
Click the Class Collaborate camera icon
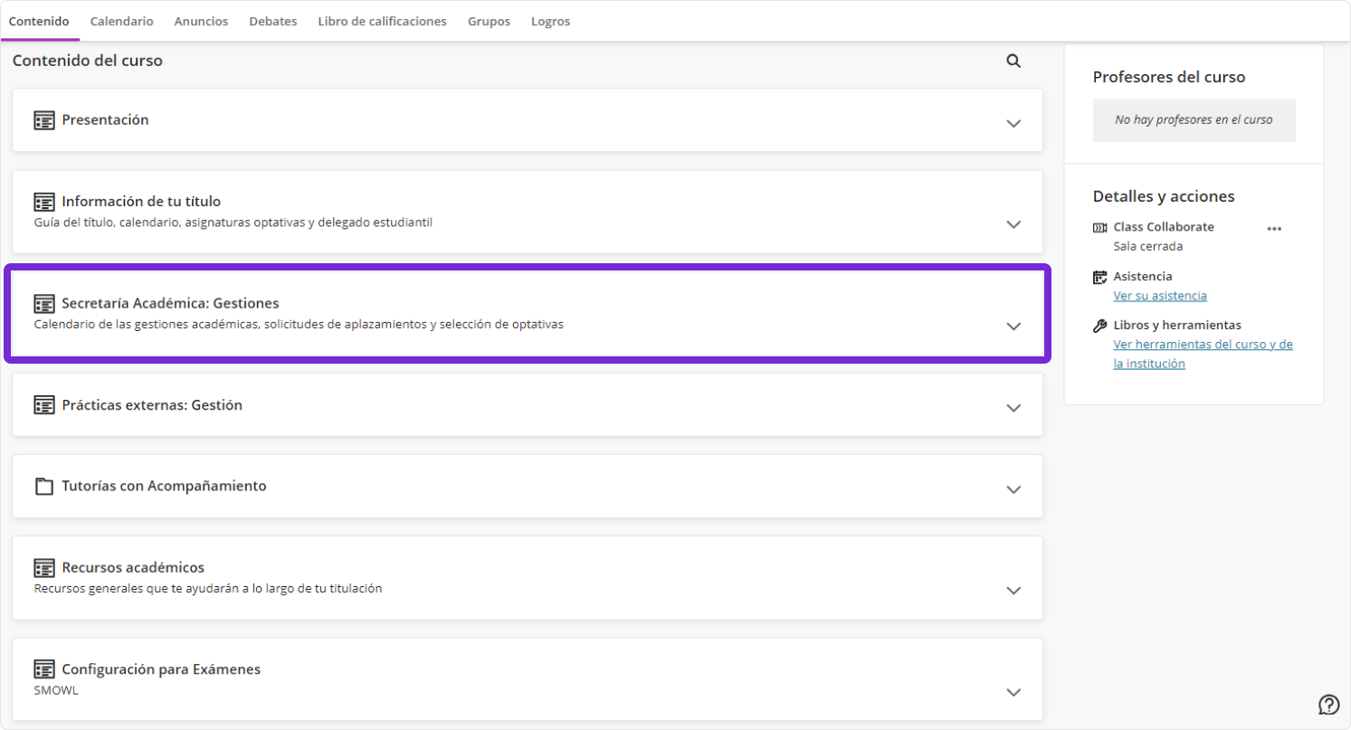(x=1100, y=227)
